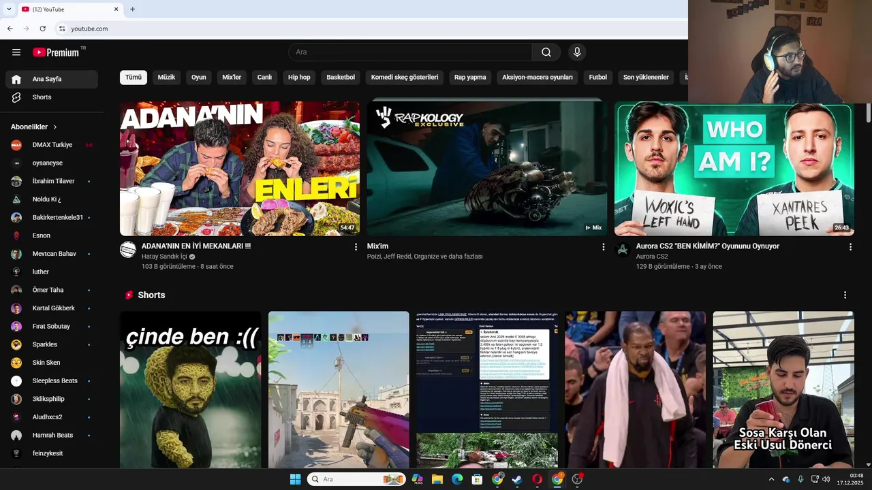Select the Oyun filter chip
Viewport: 872px width, 490px height.
199,78
